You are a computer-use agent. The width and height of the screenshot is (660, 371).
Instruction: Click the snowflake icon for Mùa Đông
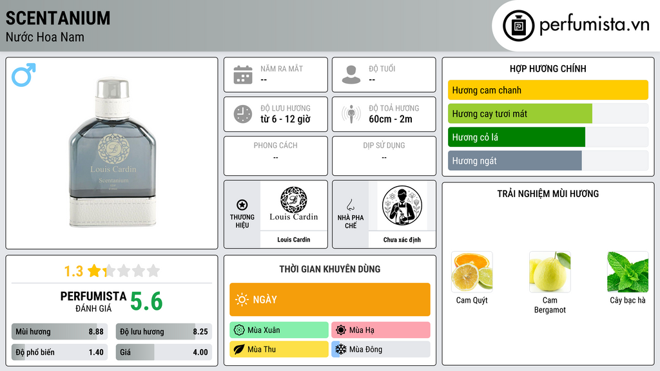(x=340, y=349)
